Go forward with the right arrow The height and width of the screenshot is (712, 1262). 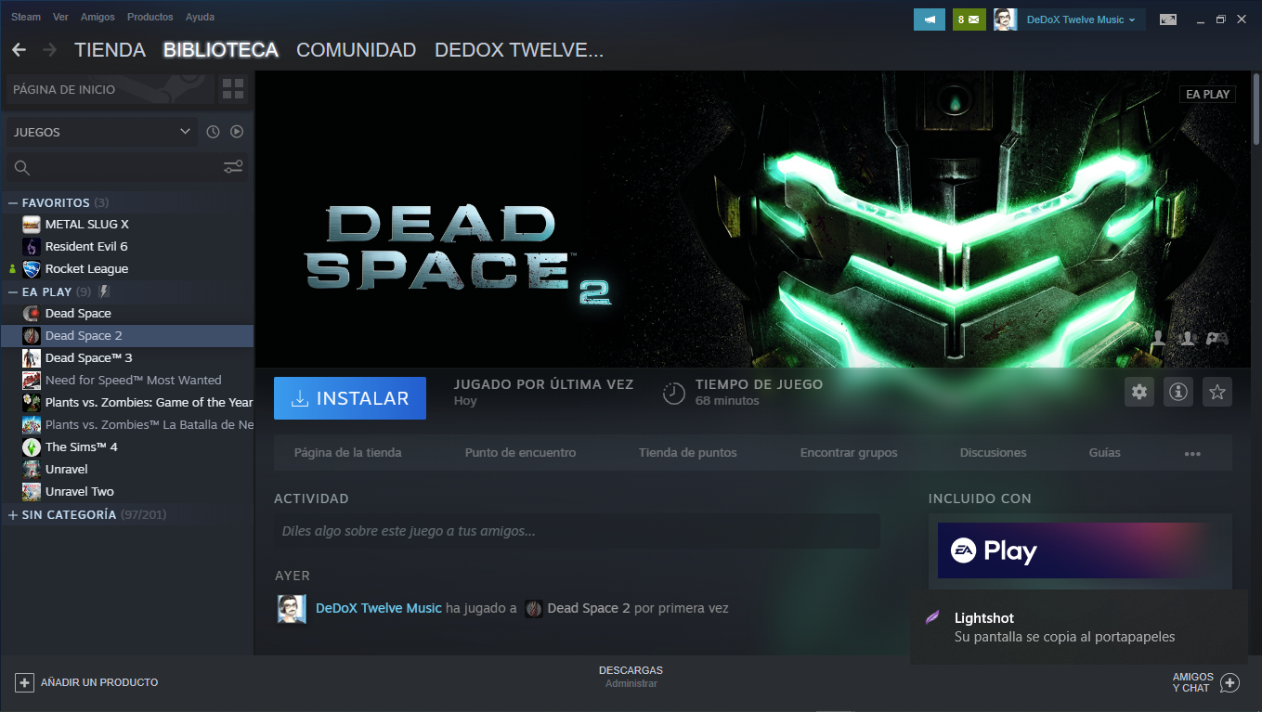(x=50, y=49)
